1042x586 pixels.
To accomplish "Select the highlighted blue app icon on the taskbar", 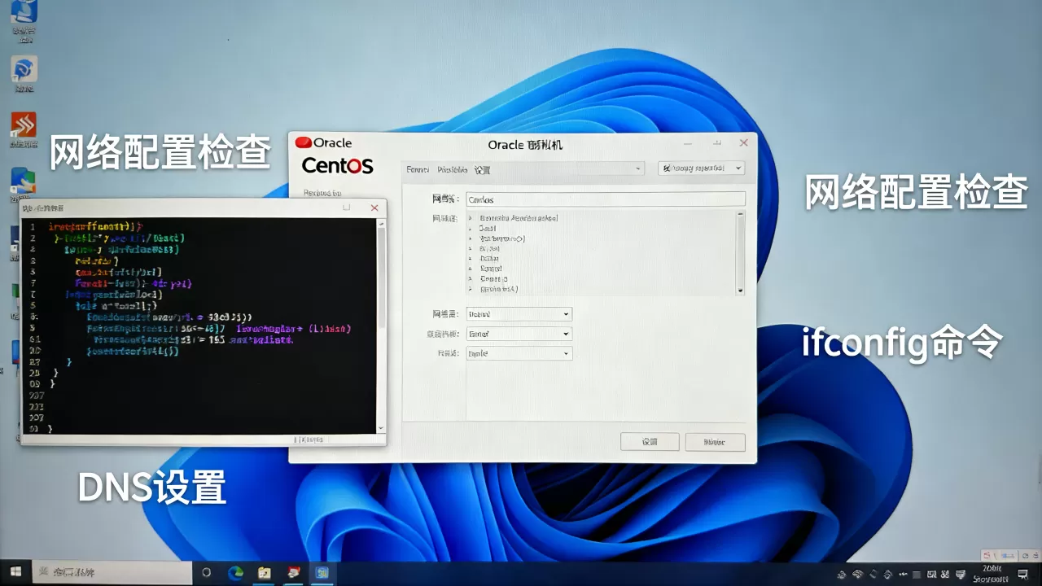I will coord(323,573).
